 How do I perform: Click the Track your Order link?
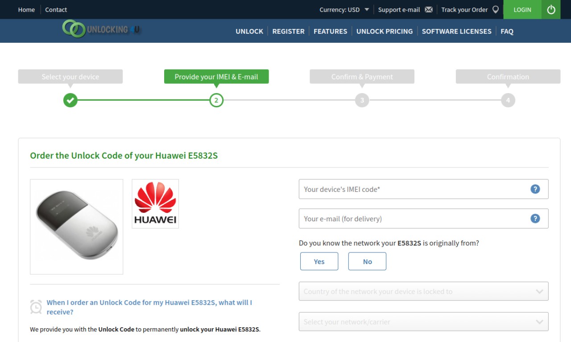tap(464, 9)
